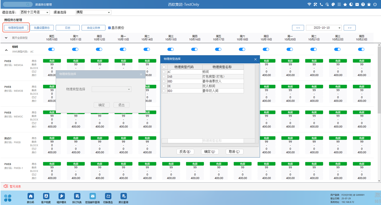Open the 房价查询 icon
The image size is (381, 205).
coord(124,196)
